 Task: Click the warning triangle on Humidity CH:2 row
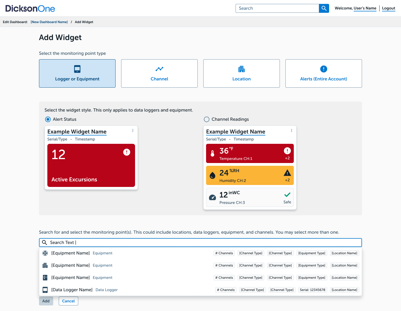click(287, 173)
